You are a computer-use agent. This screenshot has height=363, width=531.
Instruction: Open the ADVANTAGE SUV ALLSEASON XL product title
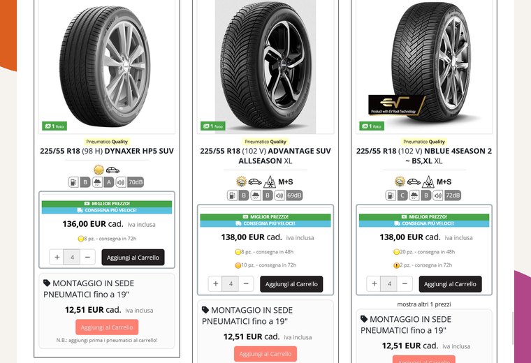click(x=265, y=156)
